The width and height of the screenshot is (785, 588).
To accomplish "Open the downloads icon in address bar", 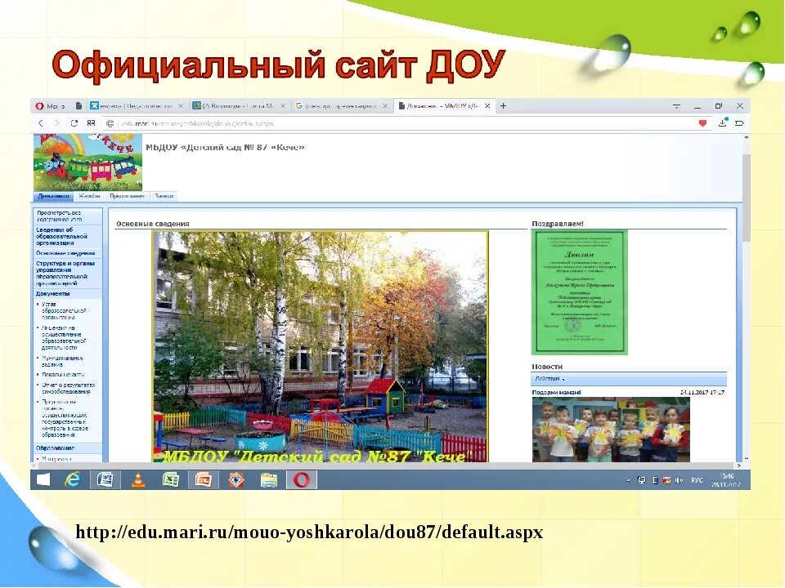I will (x=722, y=123).
